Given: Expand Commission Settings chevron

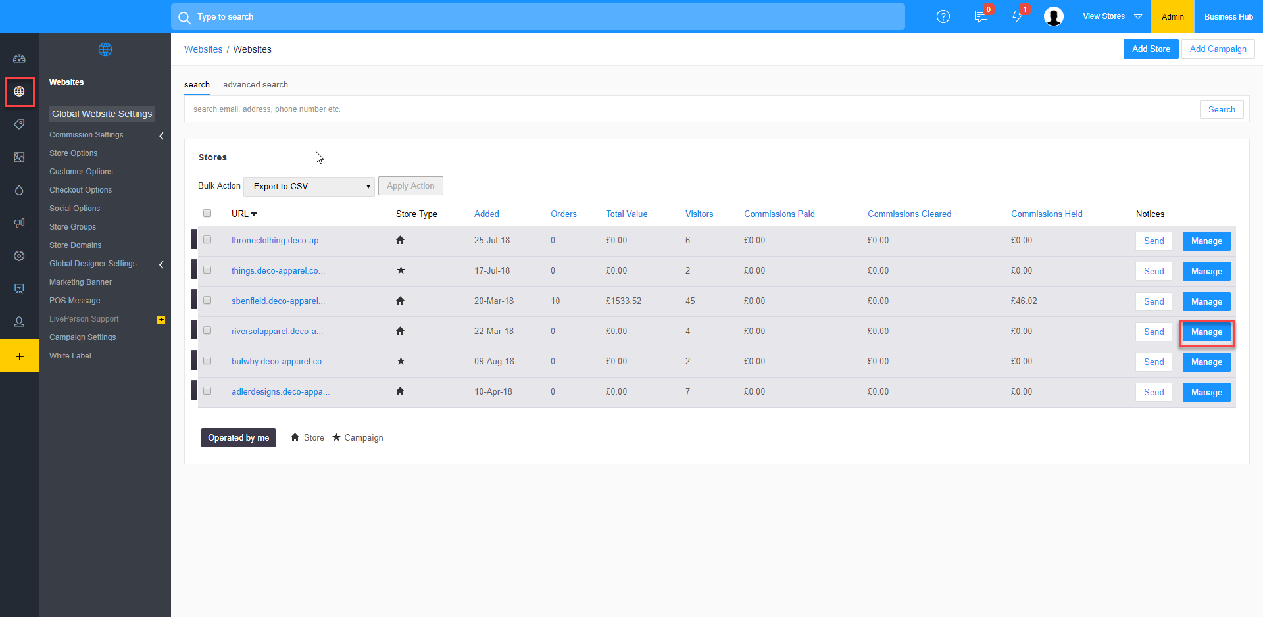Looking at the screenshot, I should (x=161, y=136).
